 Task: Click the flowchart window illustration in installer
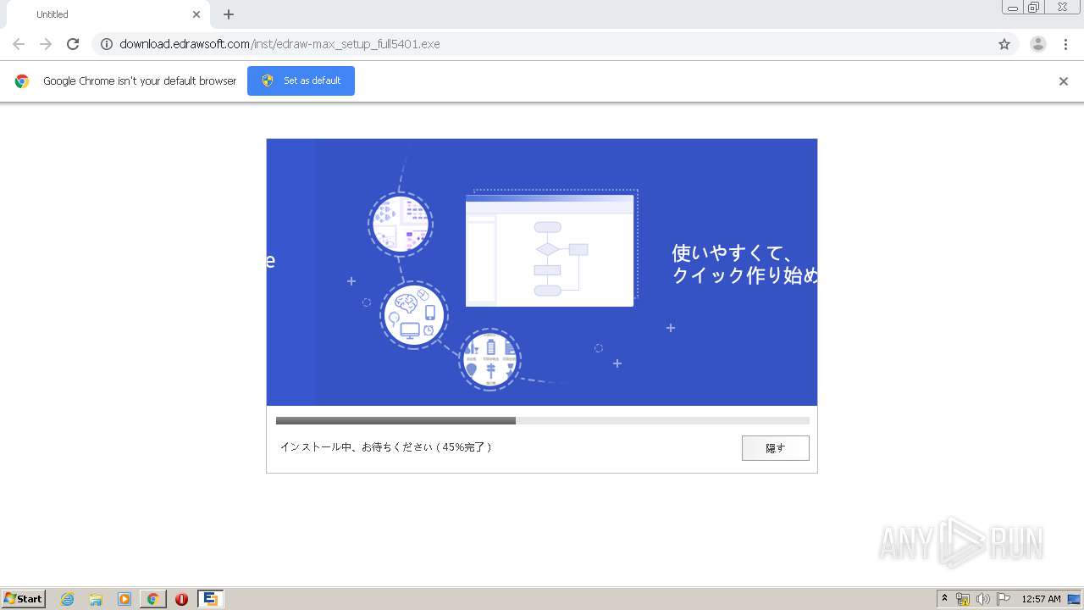[x=550, y=251]
